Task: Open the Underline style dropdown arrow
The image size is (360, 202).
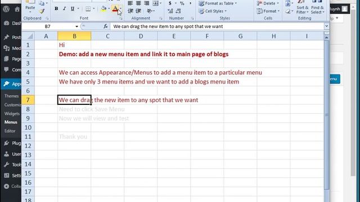Action: click(x=78, y=9)
